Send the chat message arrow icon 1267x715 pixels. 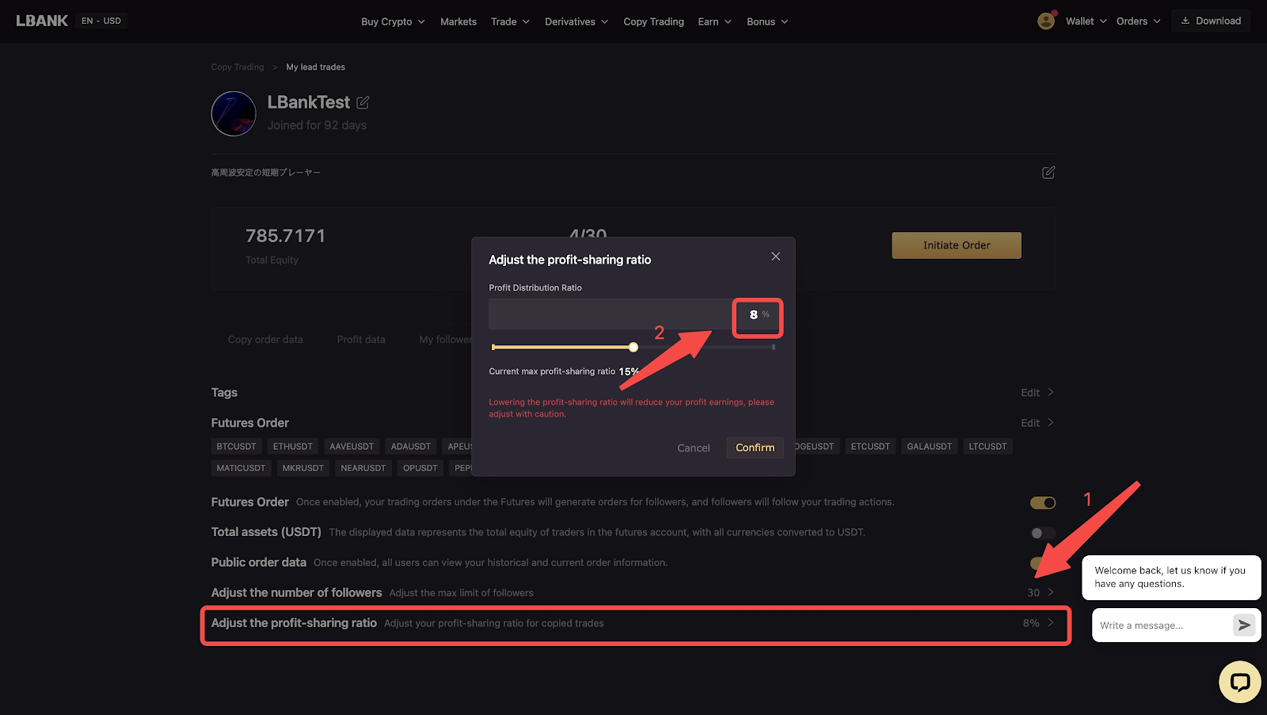(x=1244, y=625)
